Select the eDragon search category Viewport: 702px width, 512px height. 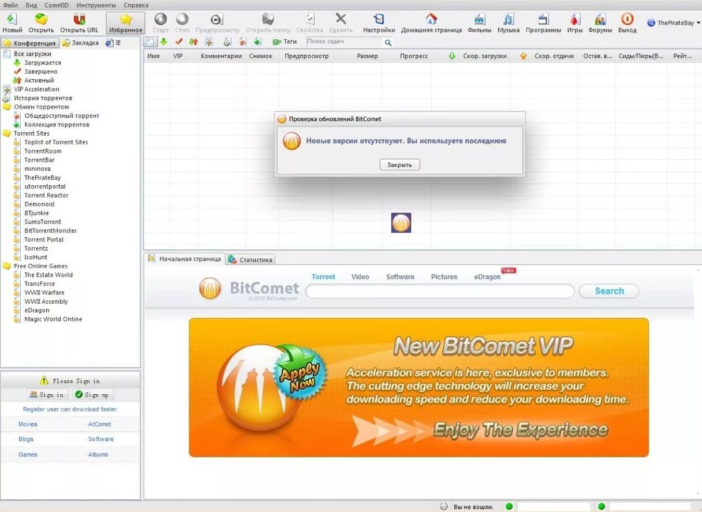(x=487, y=277)
